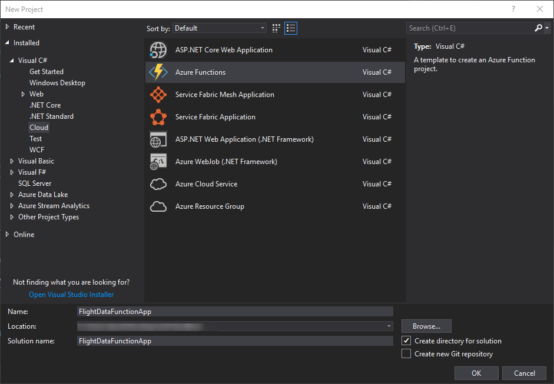Select the Get Started category
The image size is (554, 384).
[x=47, y=72]
